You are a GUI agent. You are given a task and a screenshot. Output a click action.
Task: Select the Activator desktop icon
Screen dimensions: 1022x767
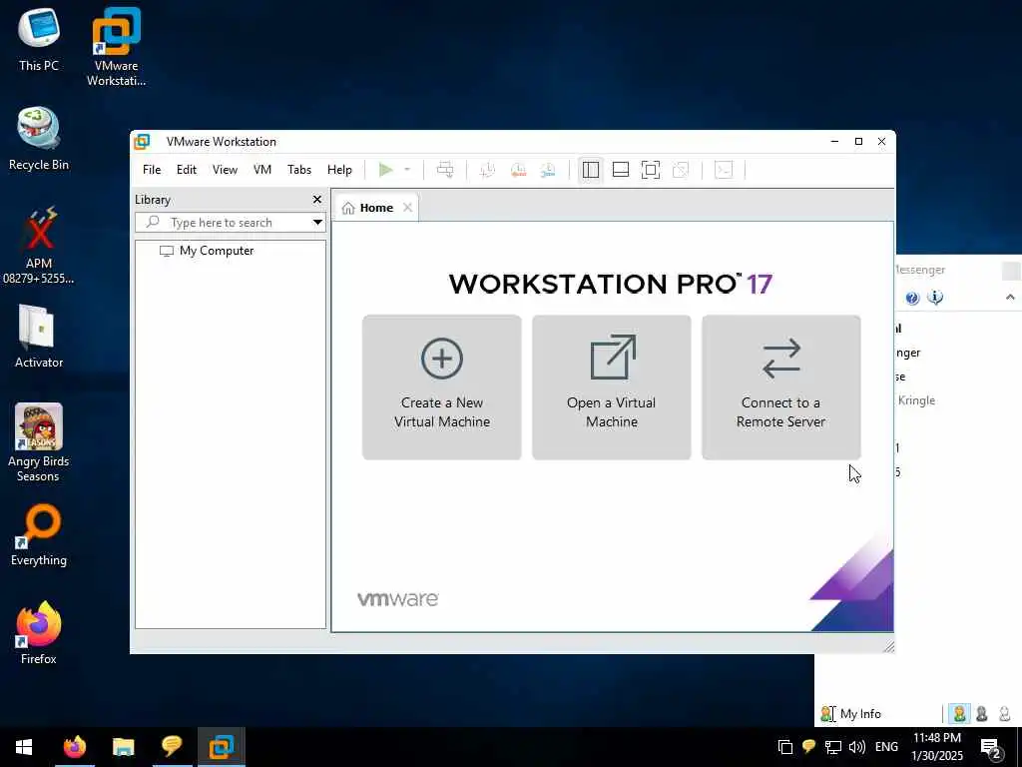(39, 337)
